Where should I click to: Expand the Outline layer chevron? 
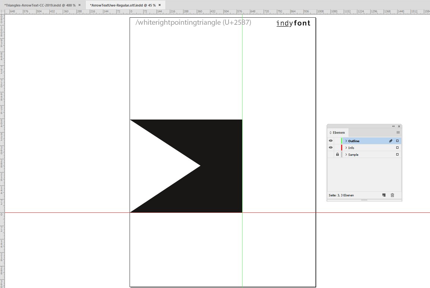[346, 141]
